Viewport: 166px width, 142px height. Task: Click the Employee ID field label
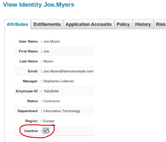27,91
